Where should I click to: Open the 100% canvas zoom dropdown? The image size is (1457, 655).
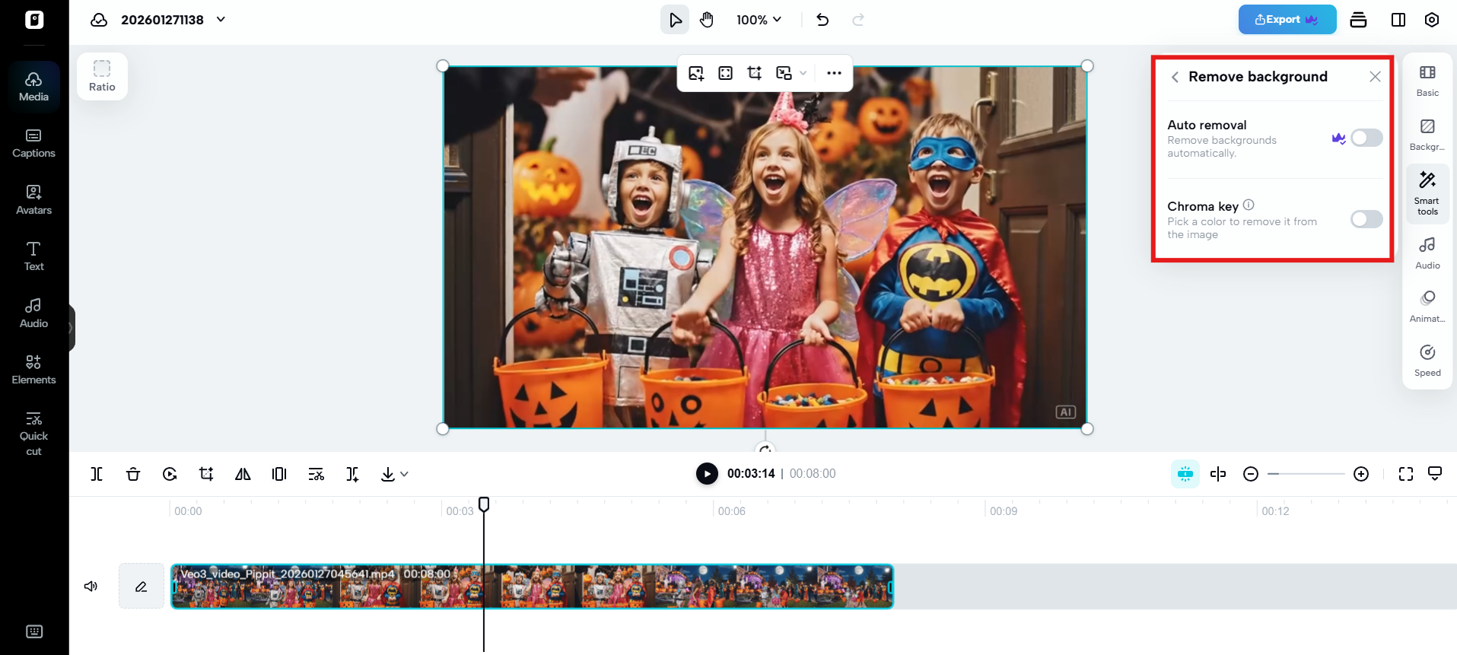759,20
